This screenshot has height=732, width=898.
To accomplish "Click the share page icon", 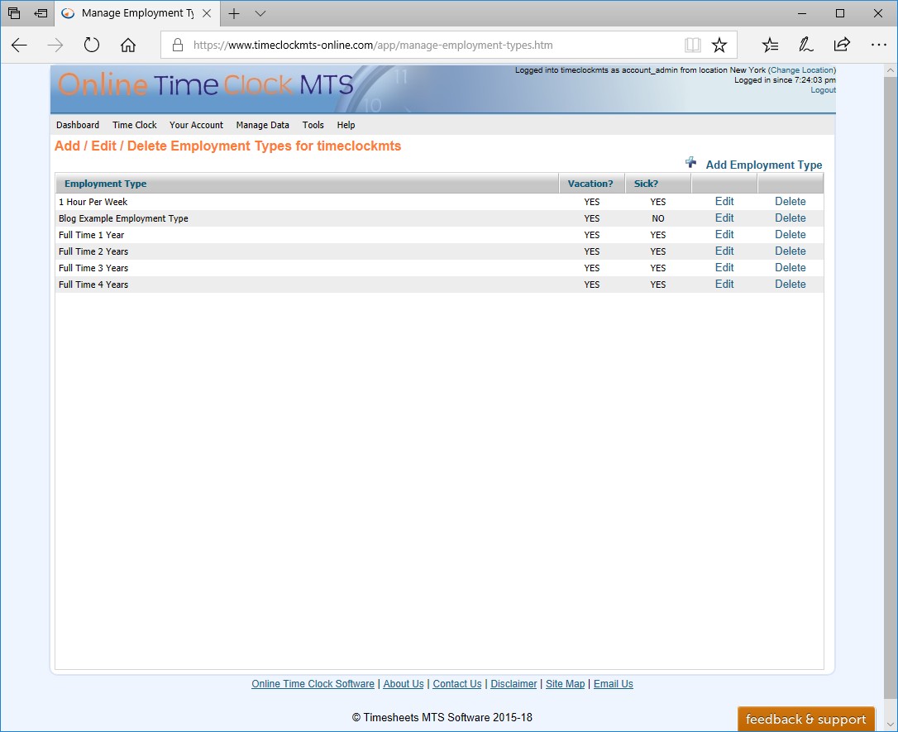I will [x=841, y=45].
